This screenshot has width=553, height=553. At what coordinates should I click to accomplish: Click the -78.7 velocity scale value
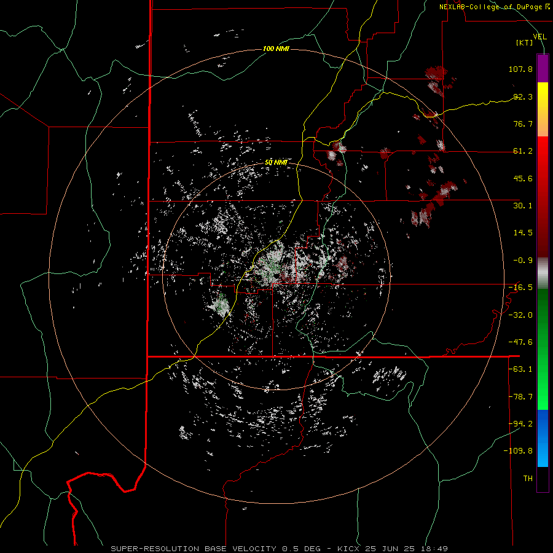pyautogui.click(x=520, y=397)
